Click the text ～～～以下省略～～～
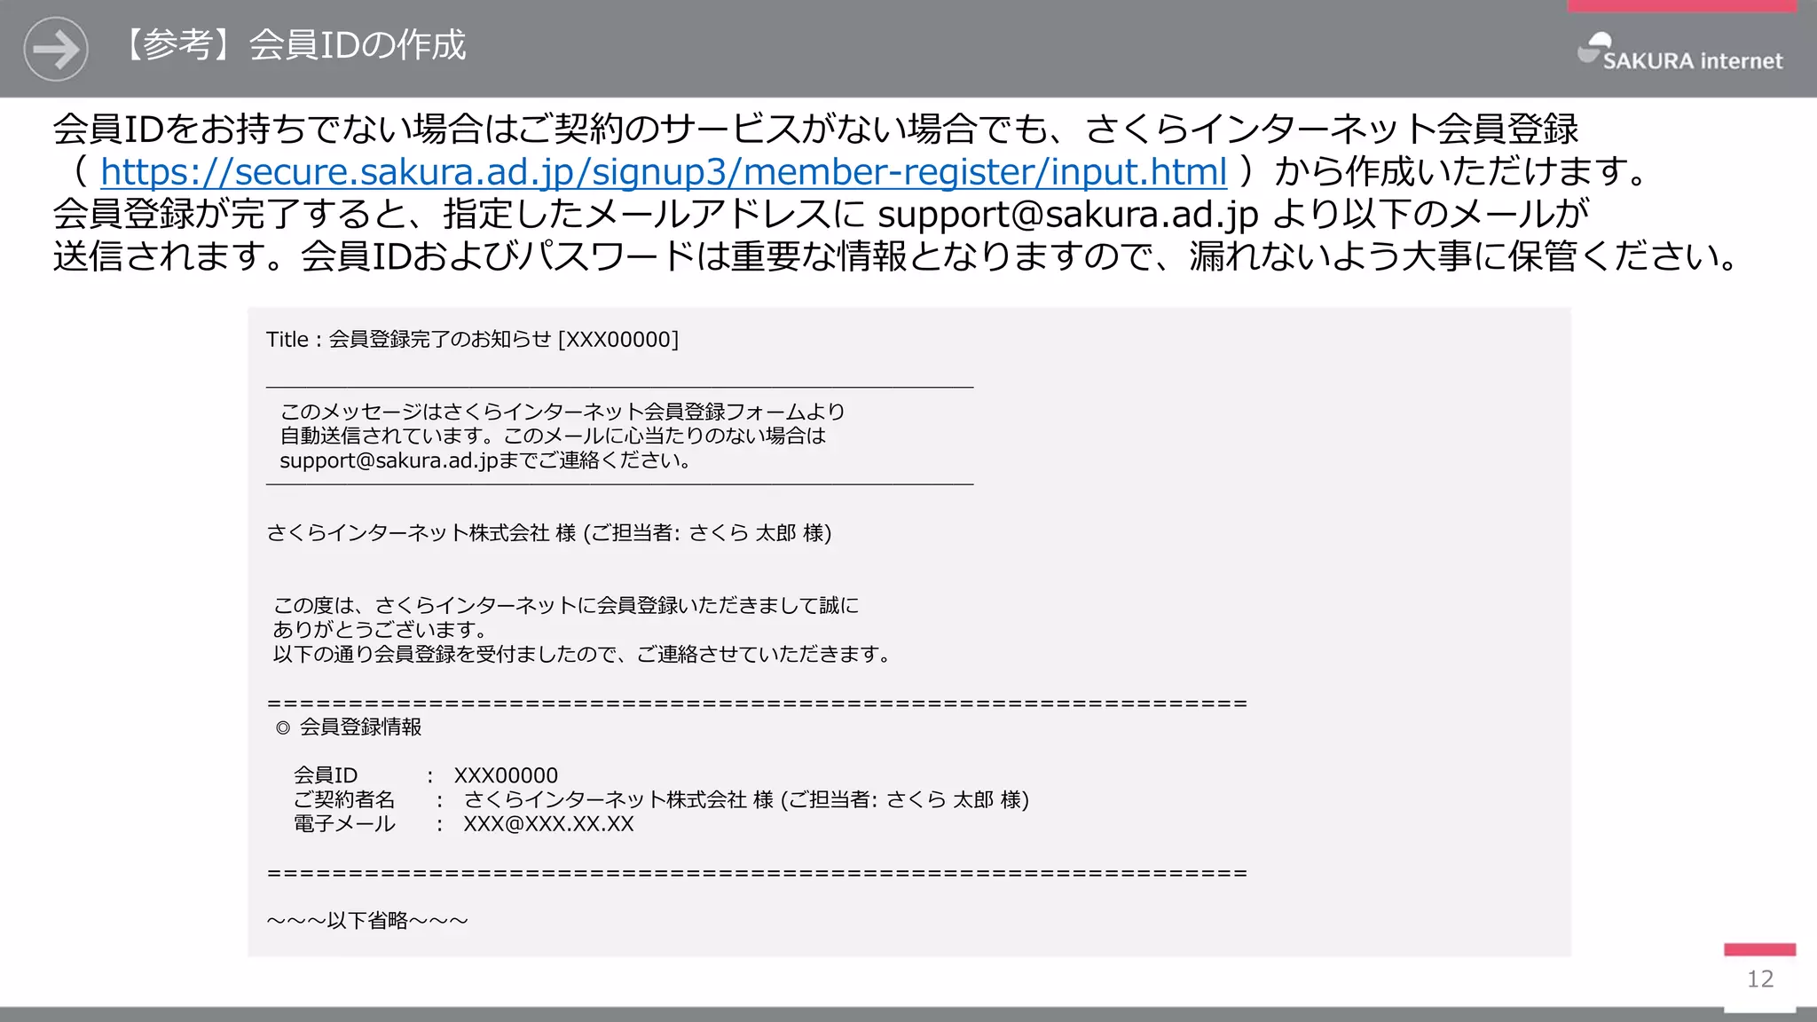This screenshot has height=1022, width=1817. point(367,921)
